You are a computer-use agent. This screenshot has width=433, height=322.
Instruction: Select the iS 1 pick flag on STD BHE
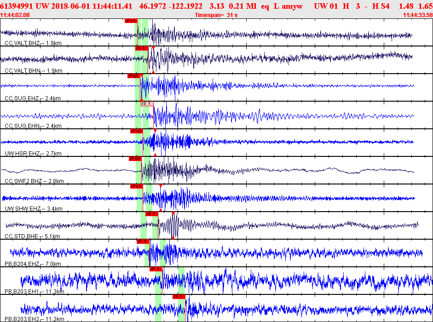152,214
